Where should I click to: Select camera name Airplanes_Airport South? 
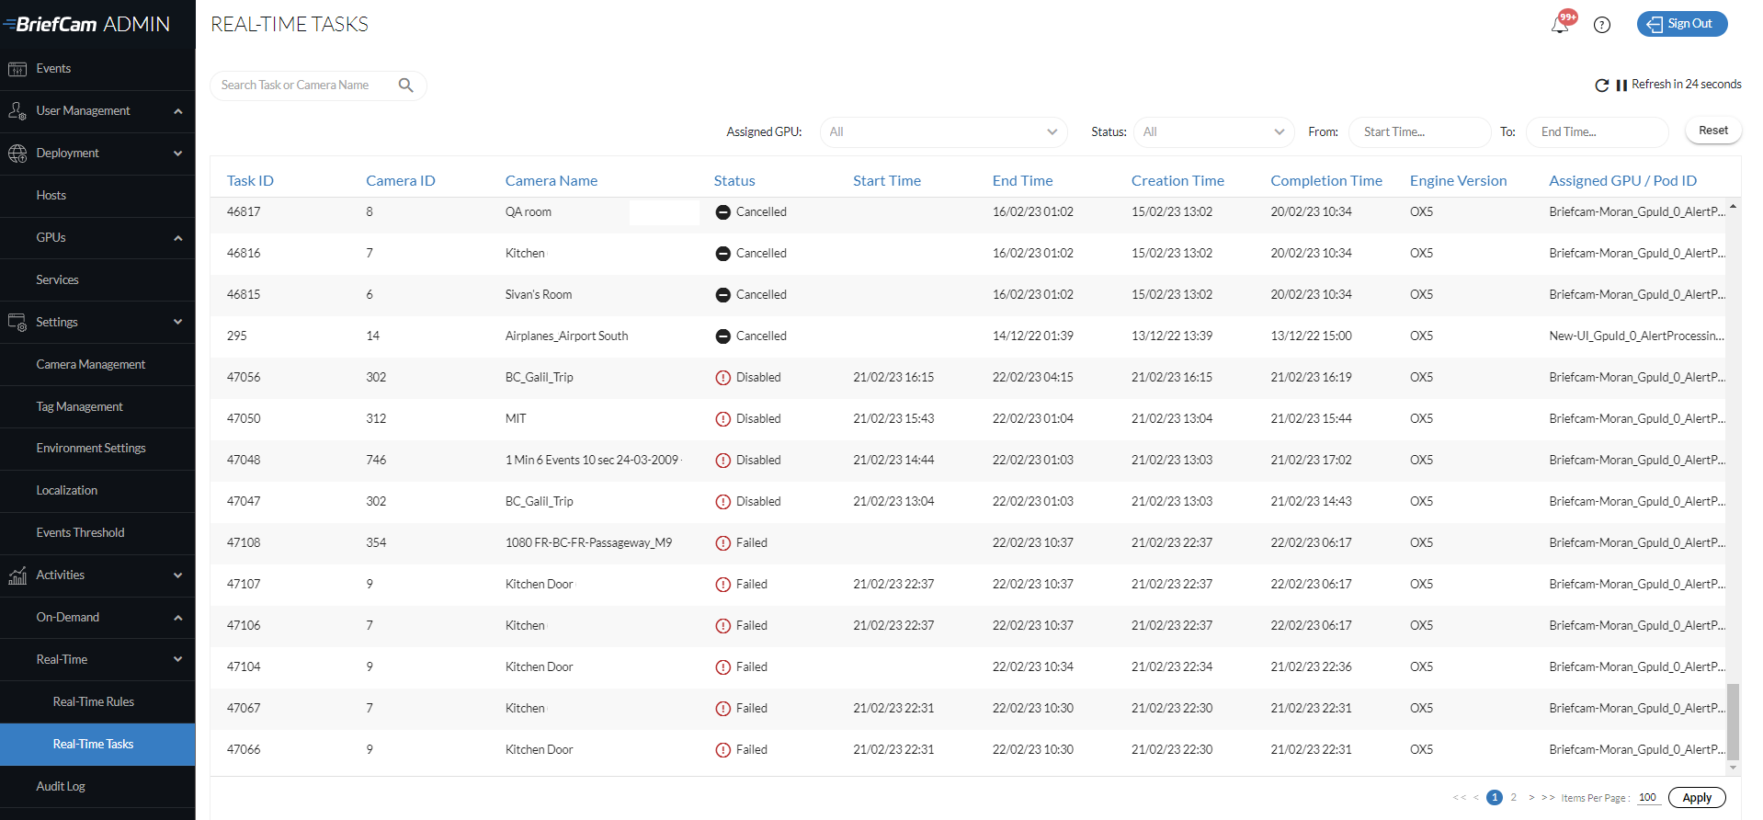tap(567, 336)
